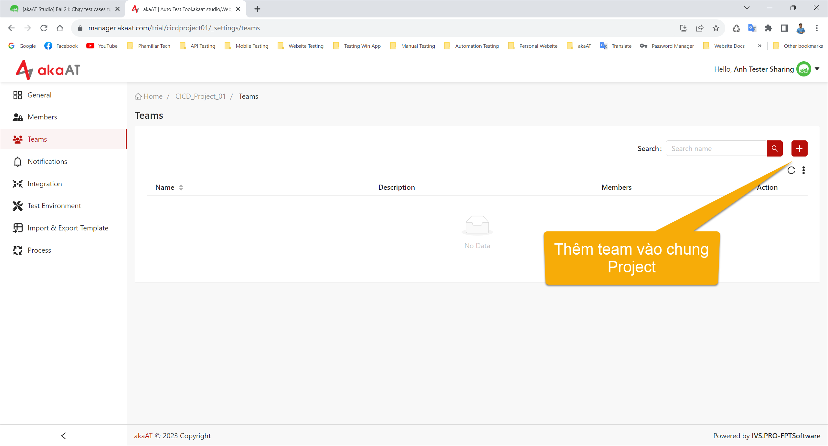Viewport: 828px width, 446px height.
Task: Click the share page icon
Action: click(700, 28)
